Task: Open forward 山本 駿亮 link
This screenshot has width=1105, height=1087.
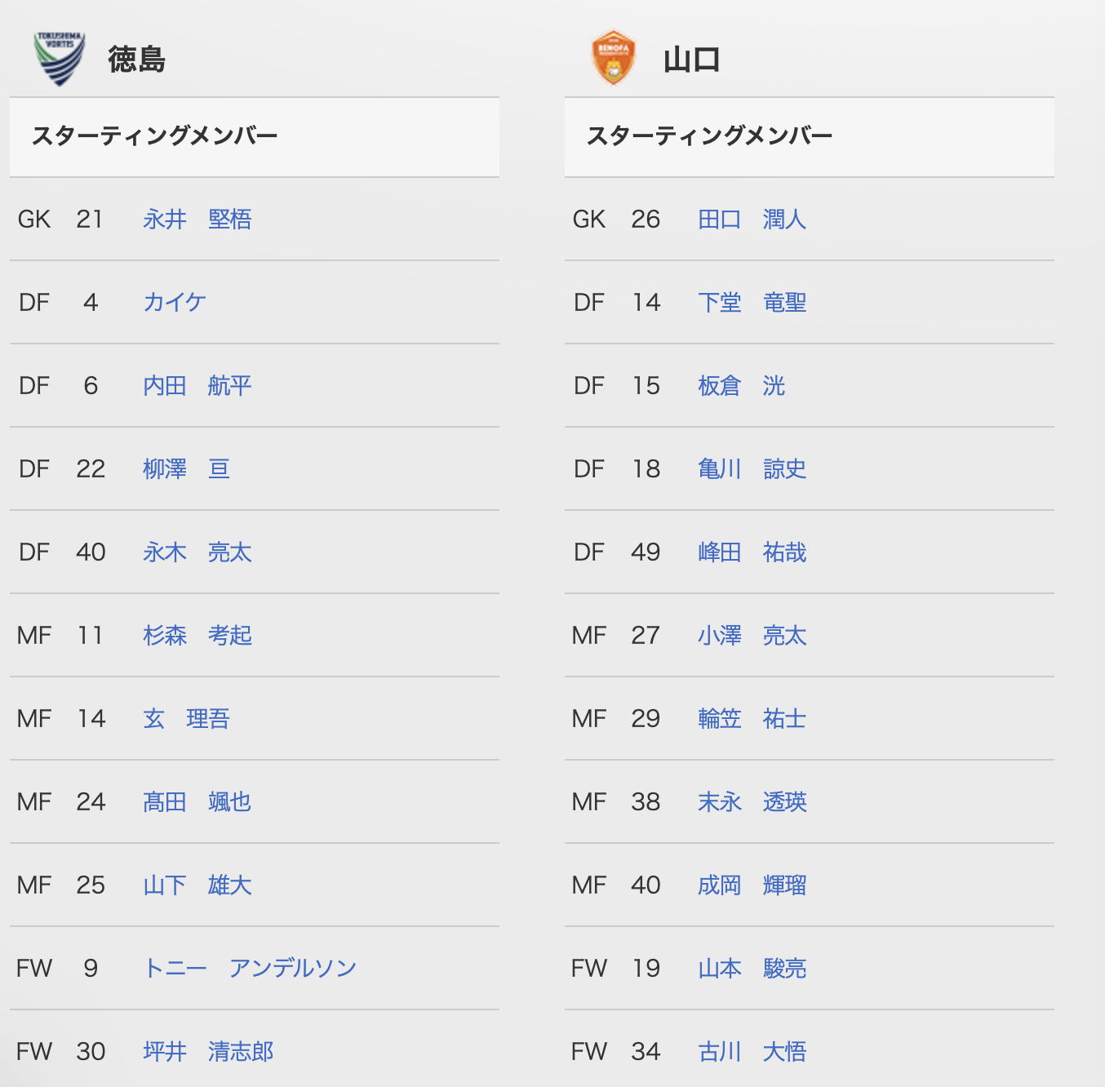Action: 752,969
